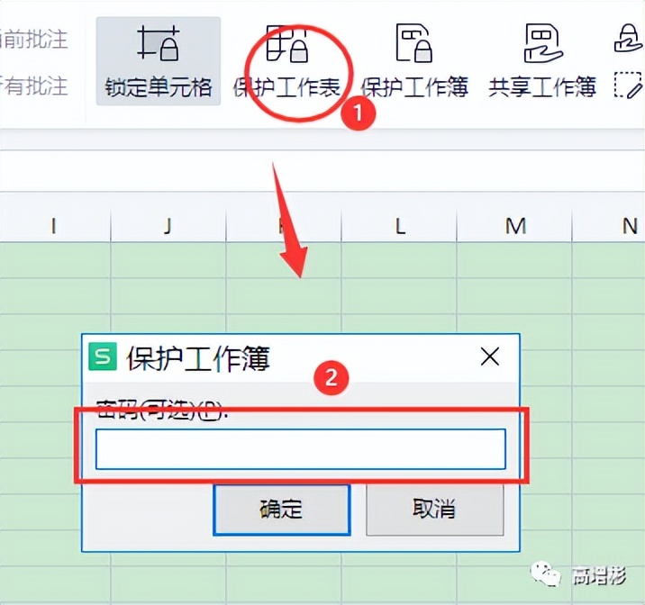The width and height of the screenshot is (645, 605).
Task: Open Protect Sheet (保护工作表) tool
Action: (x=287, y=61)
